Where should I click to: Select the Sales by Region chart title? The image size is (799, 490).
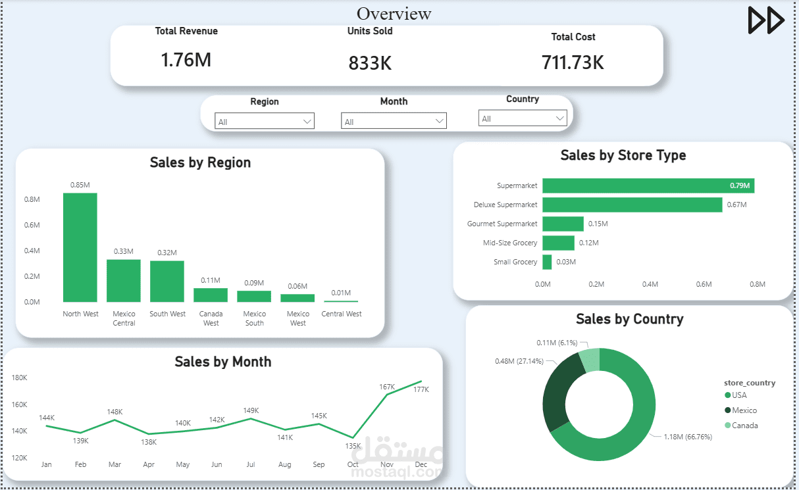(200, 162)
